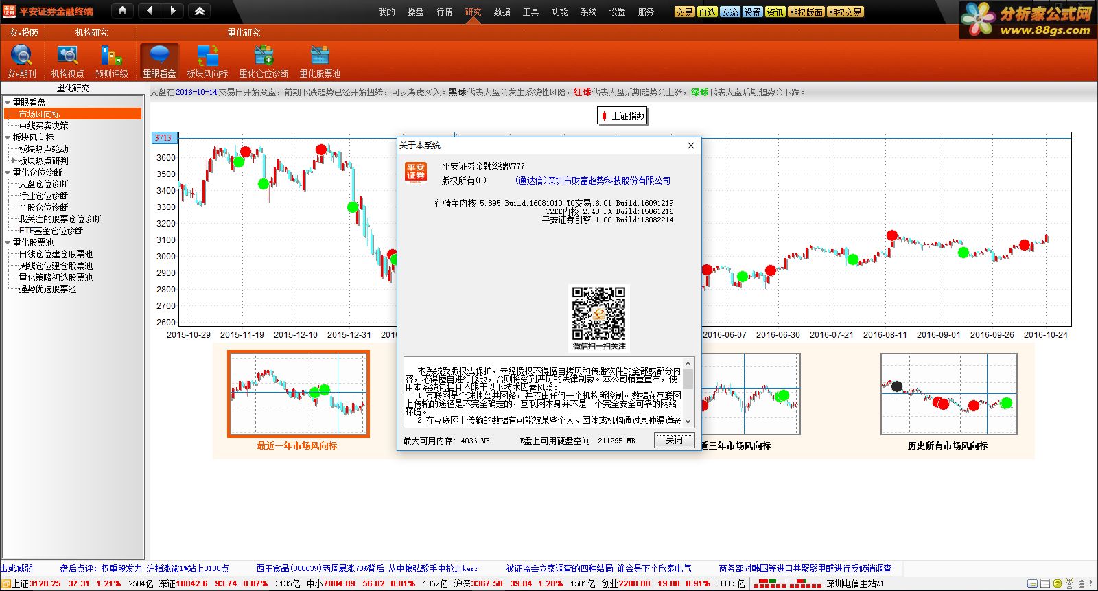
Task: Click the license text scrollbar down arrow
Action: tap(688, 421)
